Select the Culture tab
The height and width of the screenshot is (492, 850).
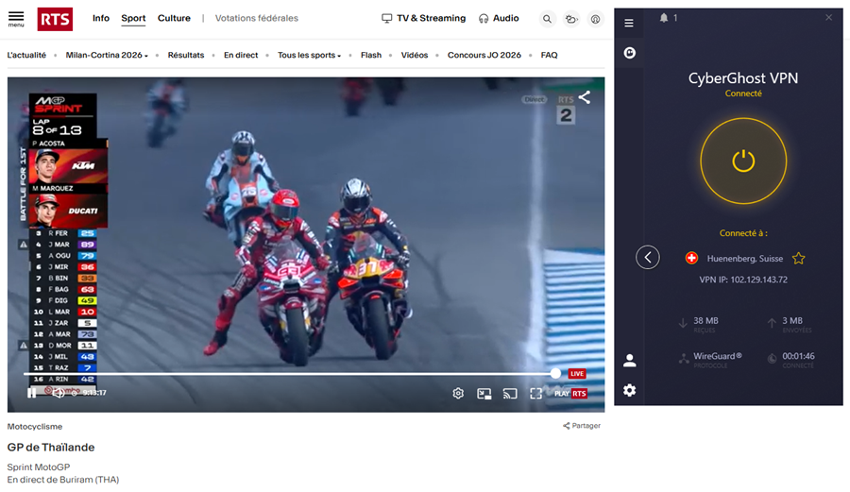[174, 19]
